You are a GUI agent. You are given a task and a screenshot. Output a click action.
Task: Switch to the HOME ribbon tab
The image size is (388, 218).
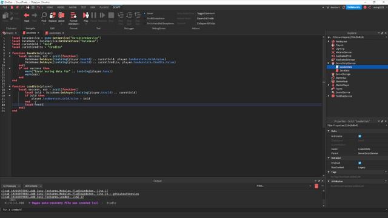tap(50, 7)
